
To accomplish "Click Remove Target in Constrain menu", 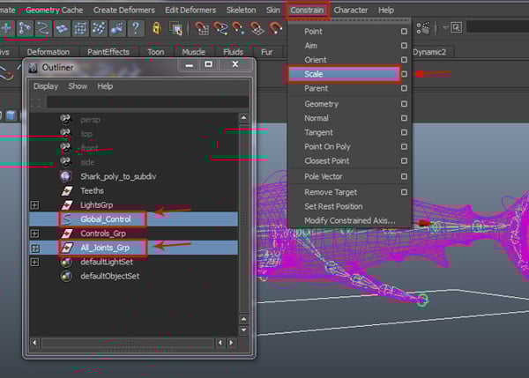I will tap(331, 192).
